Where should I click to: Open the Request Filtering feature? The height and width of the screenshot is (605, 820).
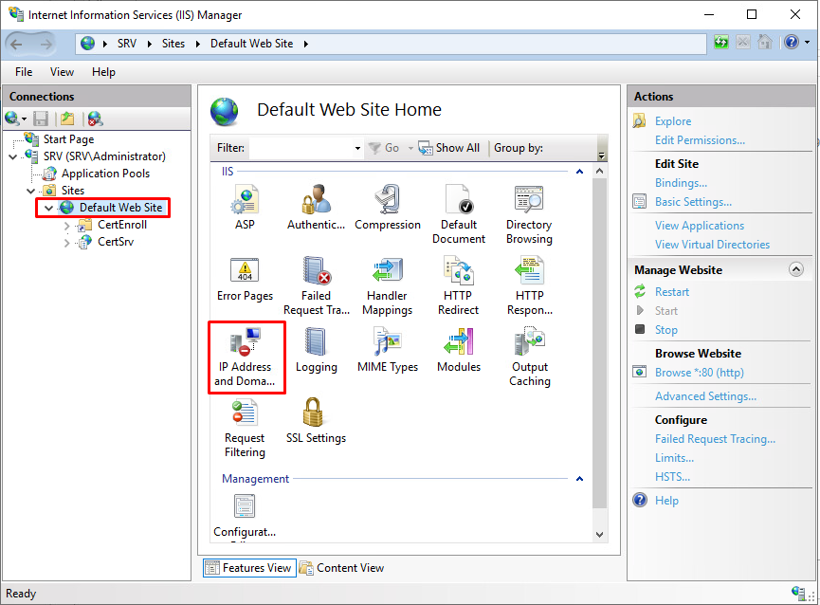[245, 429]
